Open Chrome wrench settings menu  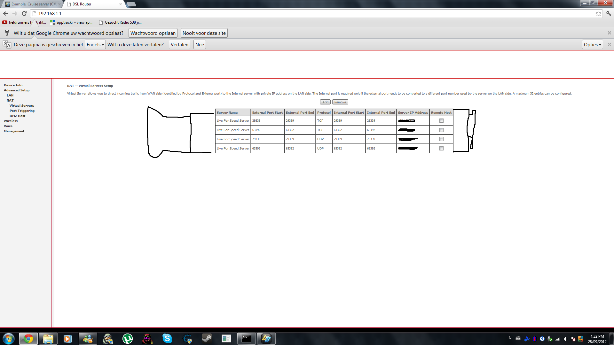609,13
